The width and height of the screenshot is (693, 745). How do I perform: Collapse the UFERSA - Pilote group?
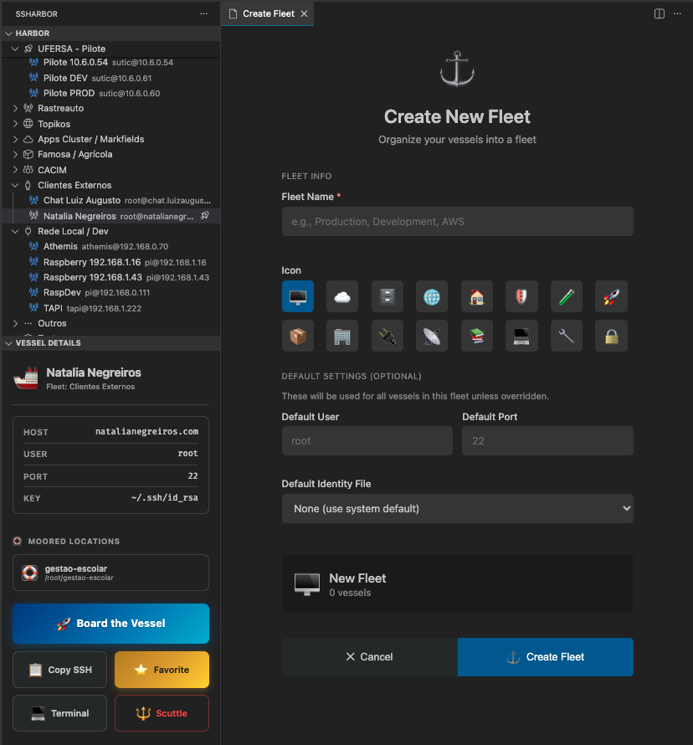point(14,48)
